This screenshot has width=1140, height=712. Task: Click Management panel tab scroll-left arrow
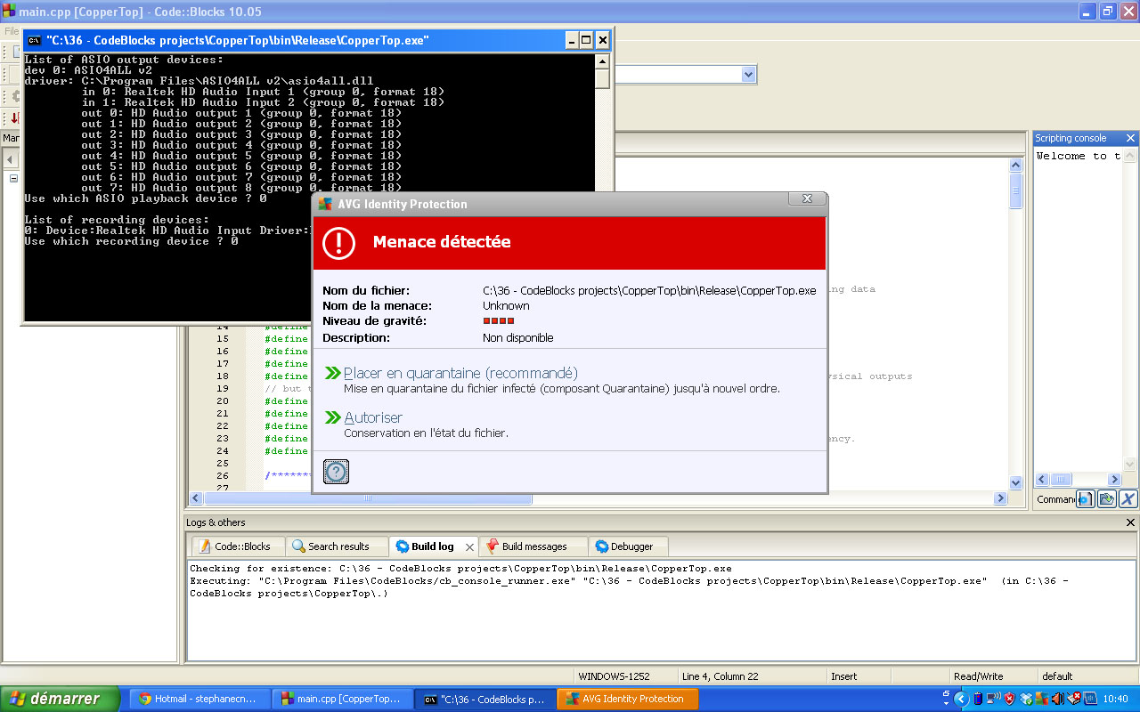pyautogui.click(x=11, y=159)
